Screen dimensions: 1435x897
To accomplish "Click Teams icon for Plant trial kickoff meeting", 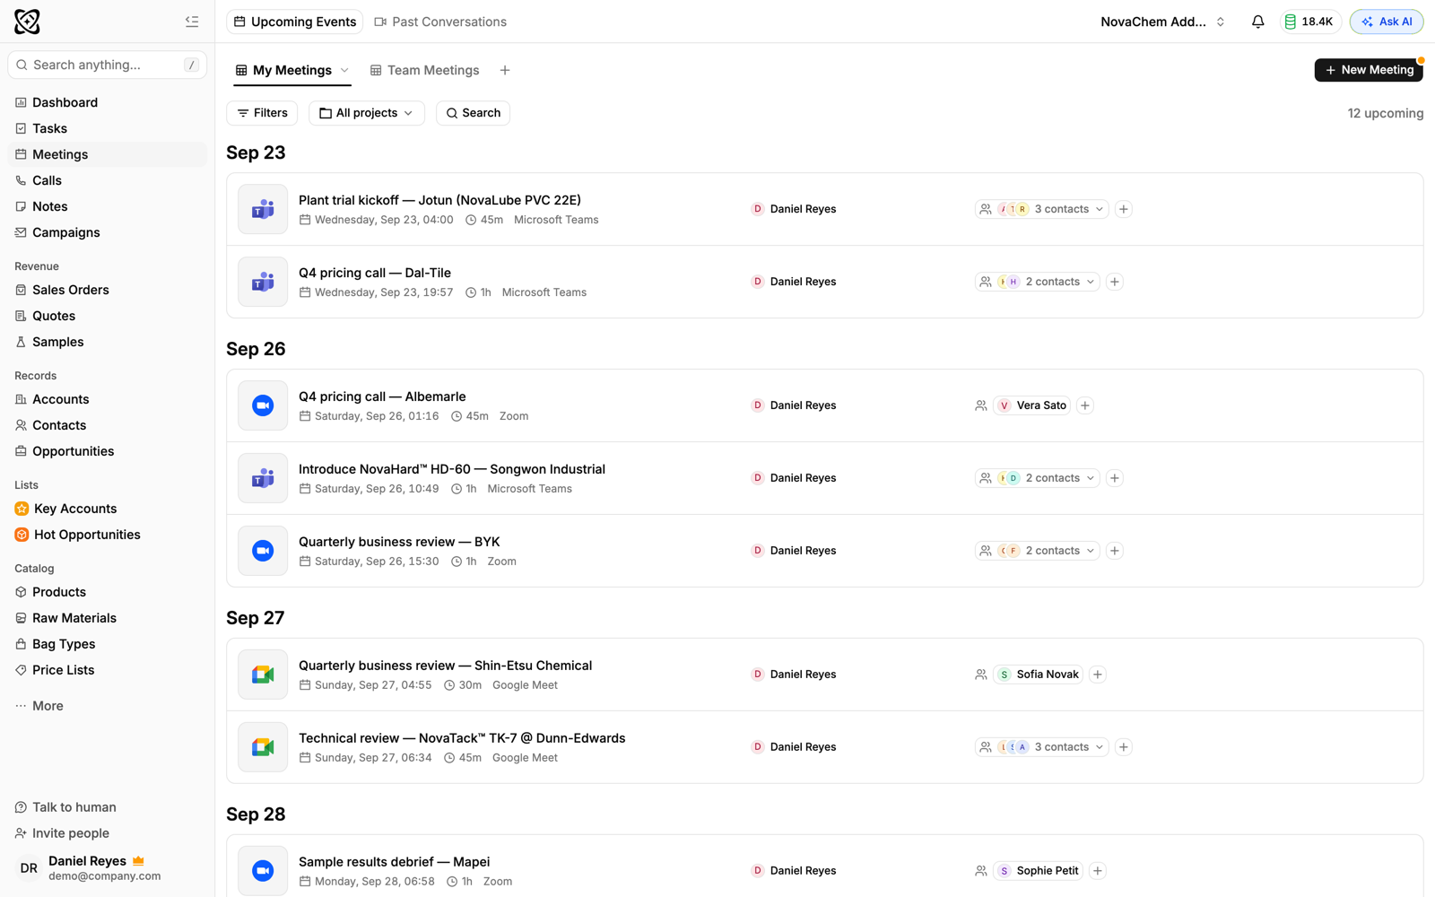I will pos(263,209).
